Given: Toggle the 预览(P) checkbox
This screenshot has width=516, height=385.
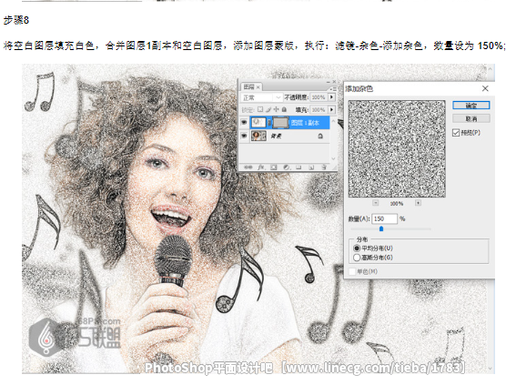Looking at the screenshot, I should [x=456, y=133].
